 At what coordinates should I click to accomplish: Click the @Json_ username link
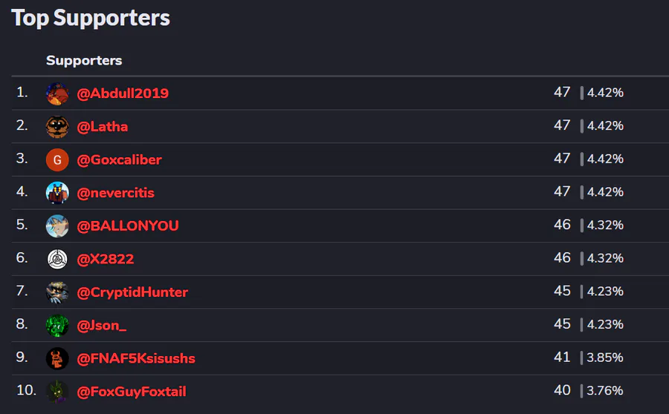pyautogui.click(x=102, y=326)
